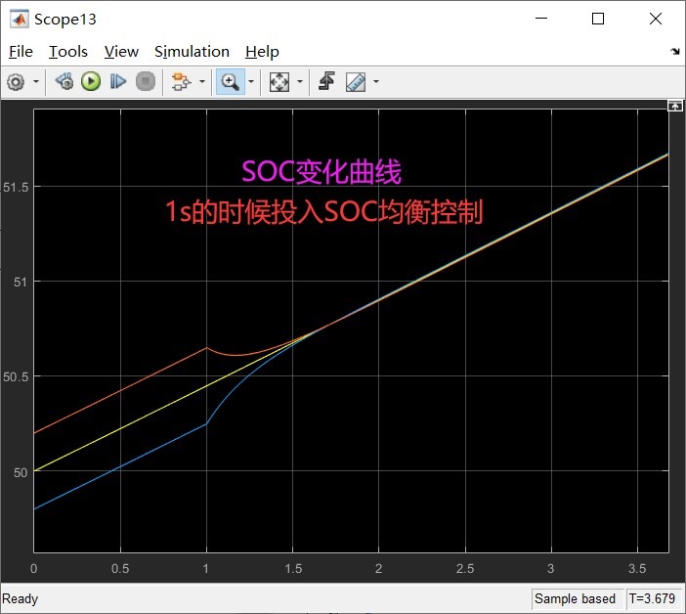The height and width of the screenshot is (614, 686).
Task: Open the Configuration Properties gear icon
Action: [17, 82]
